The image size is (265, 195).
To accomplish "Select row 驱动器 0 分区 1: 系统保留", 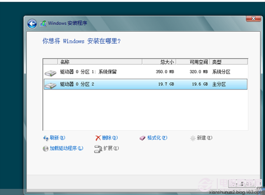I will (x=145, y=72).
